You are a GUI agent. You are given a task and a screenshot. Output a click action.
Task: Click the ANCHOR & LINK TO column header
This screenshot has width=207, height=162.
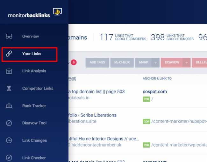click(x=157, y=78)
